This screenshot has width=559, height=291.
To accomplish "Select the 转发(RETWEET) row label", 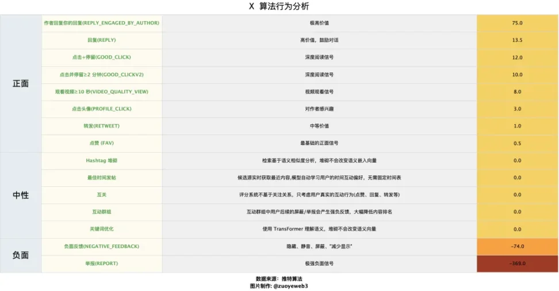I will (x=102, y=126).
